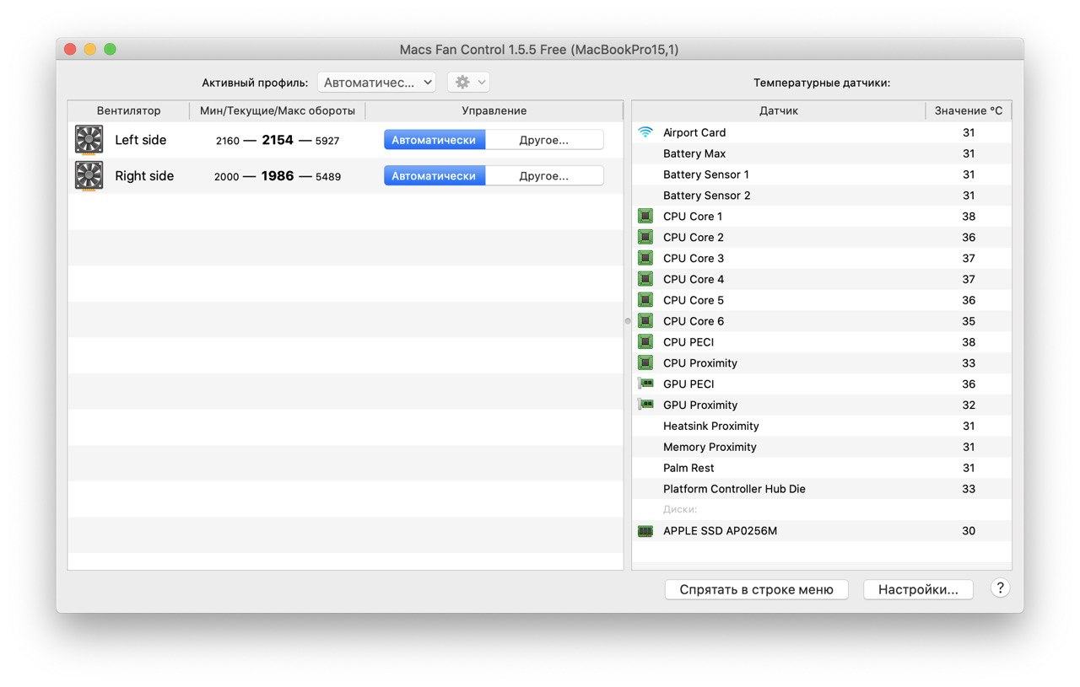Click the pane splitter handle dot
1080x687 pixels.
point(628,321)
